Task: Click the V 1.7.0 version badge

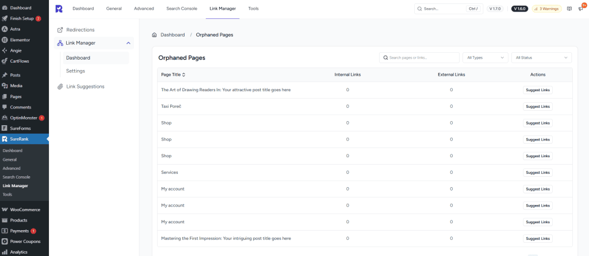Action: tap(495, 9)
